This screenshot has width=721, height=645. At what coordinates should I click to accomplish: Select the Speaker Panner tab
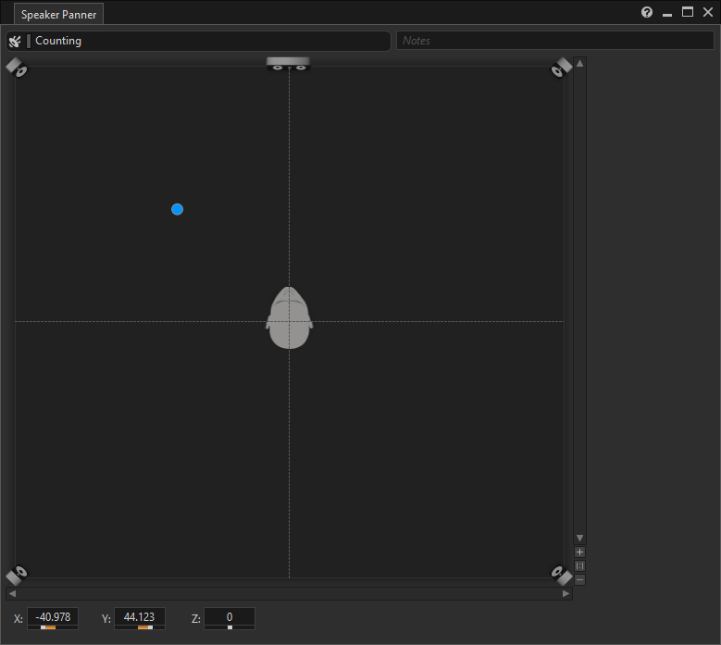coord(58,14)
